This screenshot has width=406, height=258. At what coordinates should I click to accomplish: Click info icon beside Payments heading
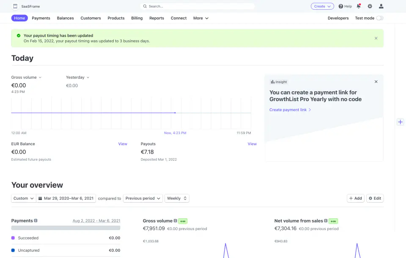click(x=36, y=220)
